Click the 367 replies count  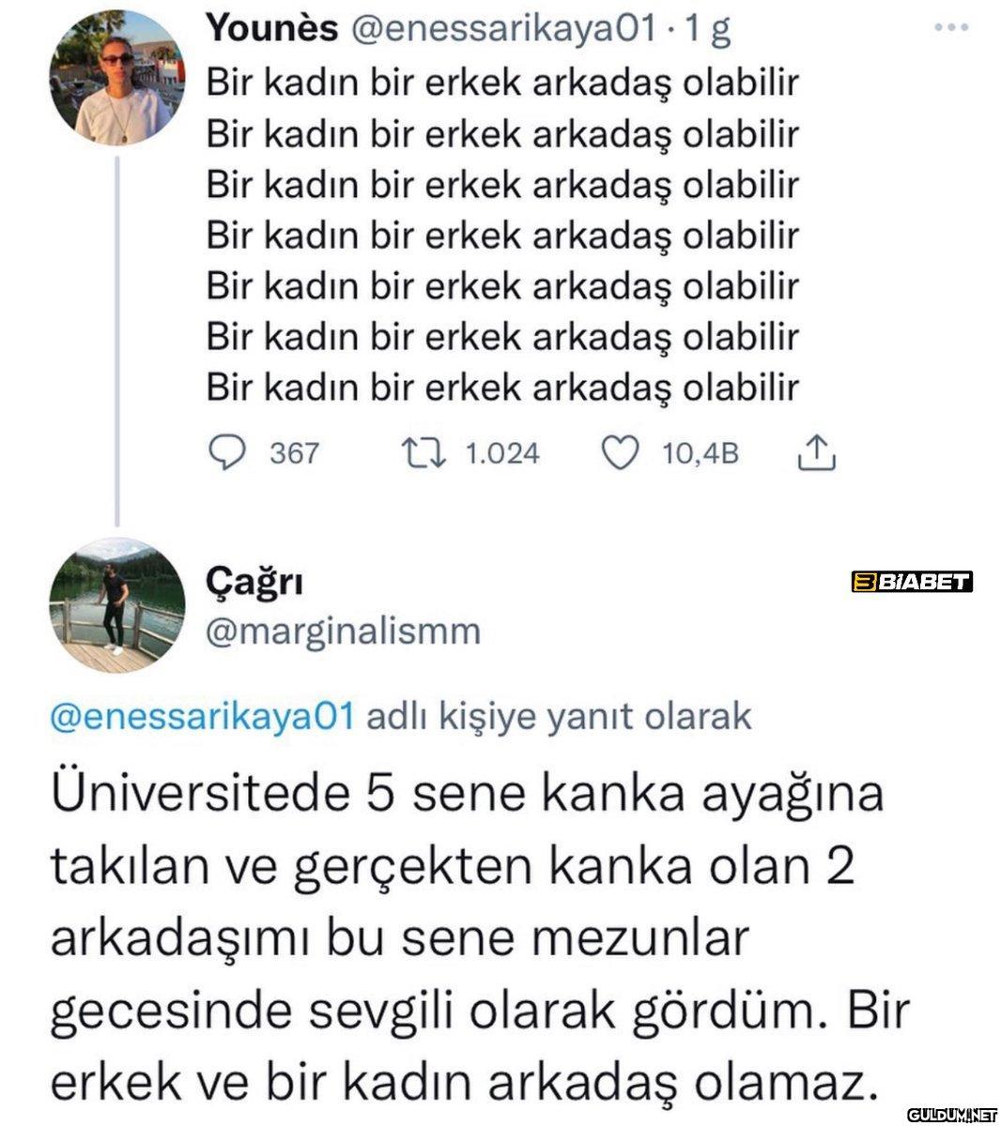295,454
